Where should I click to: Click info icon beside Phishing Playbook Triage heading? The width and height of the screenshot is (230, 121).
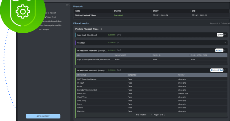pyautogui.click(x=101, y=29)
